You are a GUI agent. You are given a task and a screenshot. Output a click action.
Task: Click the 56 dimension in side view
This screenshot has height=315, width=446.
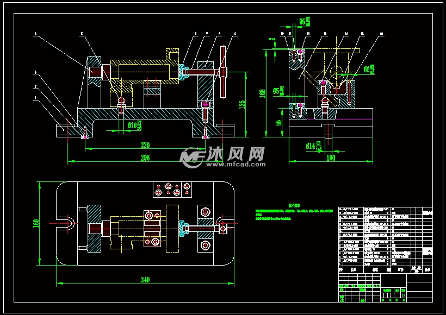click(x=280, y=124)
